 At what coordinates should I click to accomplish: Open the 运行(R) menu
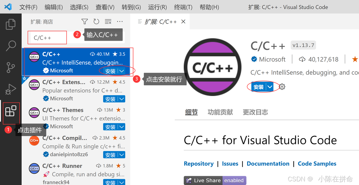(x=157, y=7)
